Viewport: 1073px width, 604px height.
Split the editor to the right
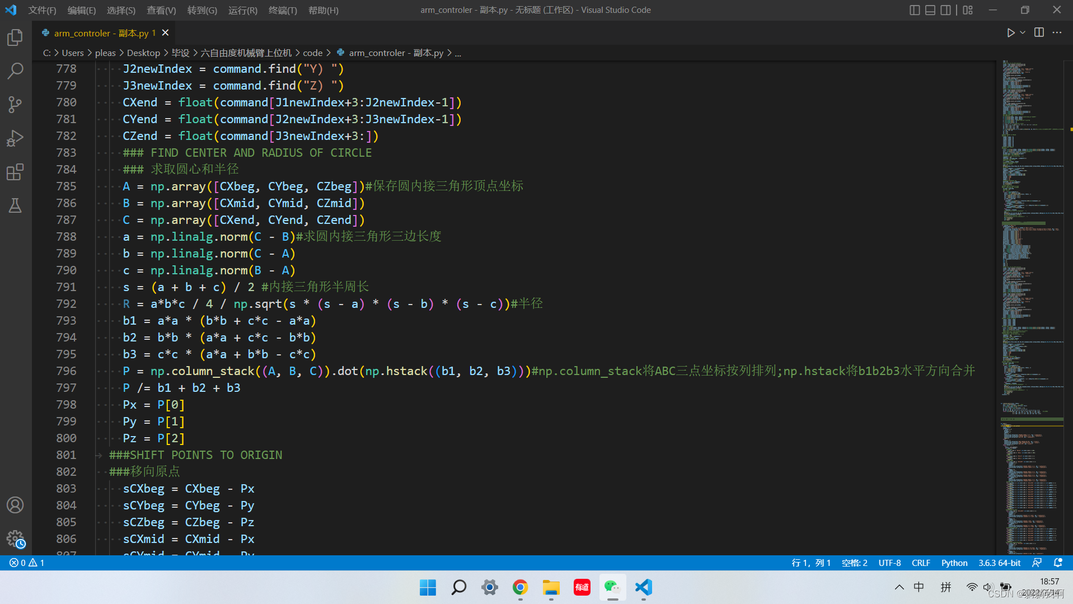click(1039, 32)
